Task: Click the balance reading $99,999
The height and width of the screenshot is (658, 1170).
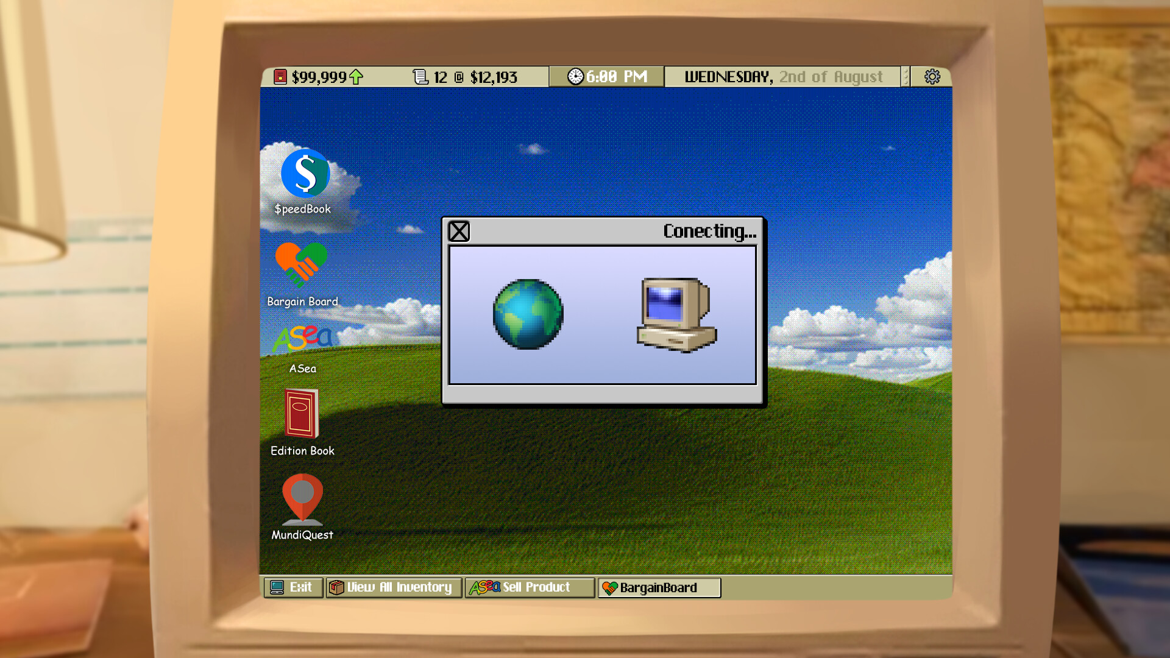Action: [x=318, y=77]
